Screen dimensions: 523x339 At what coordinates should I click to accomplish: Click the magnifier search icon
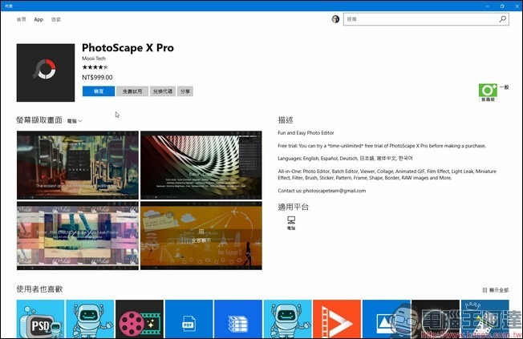[x=502, y=19]
